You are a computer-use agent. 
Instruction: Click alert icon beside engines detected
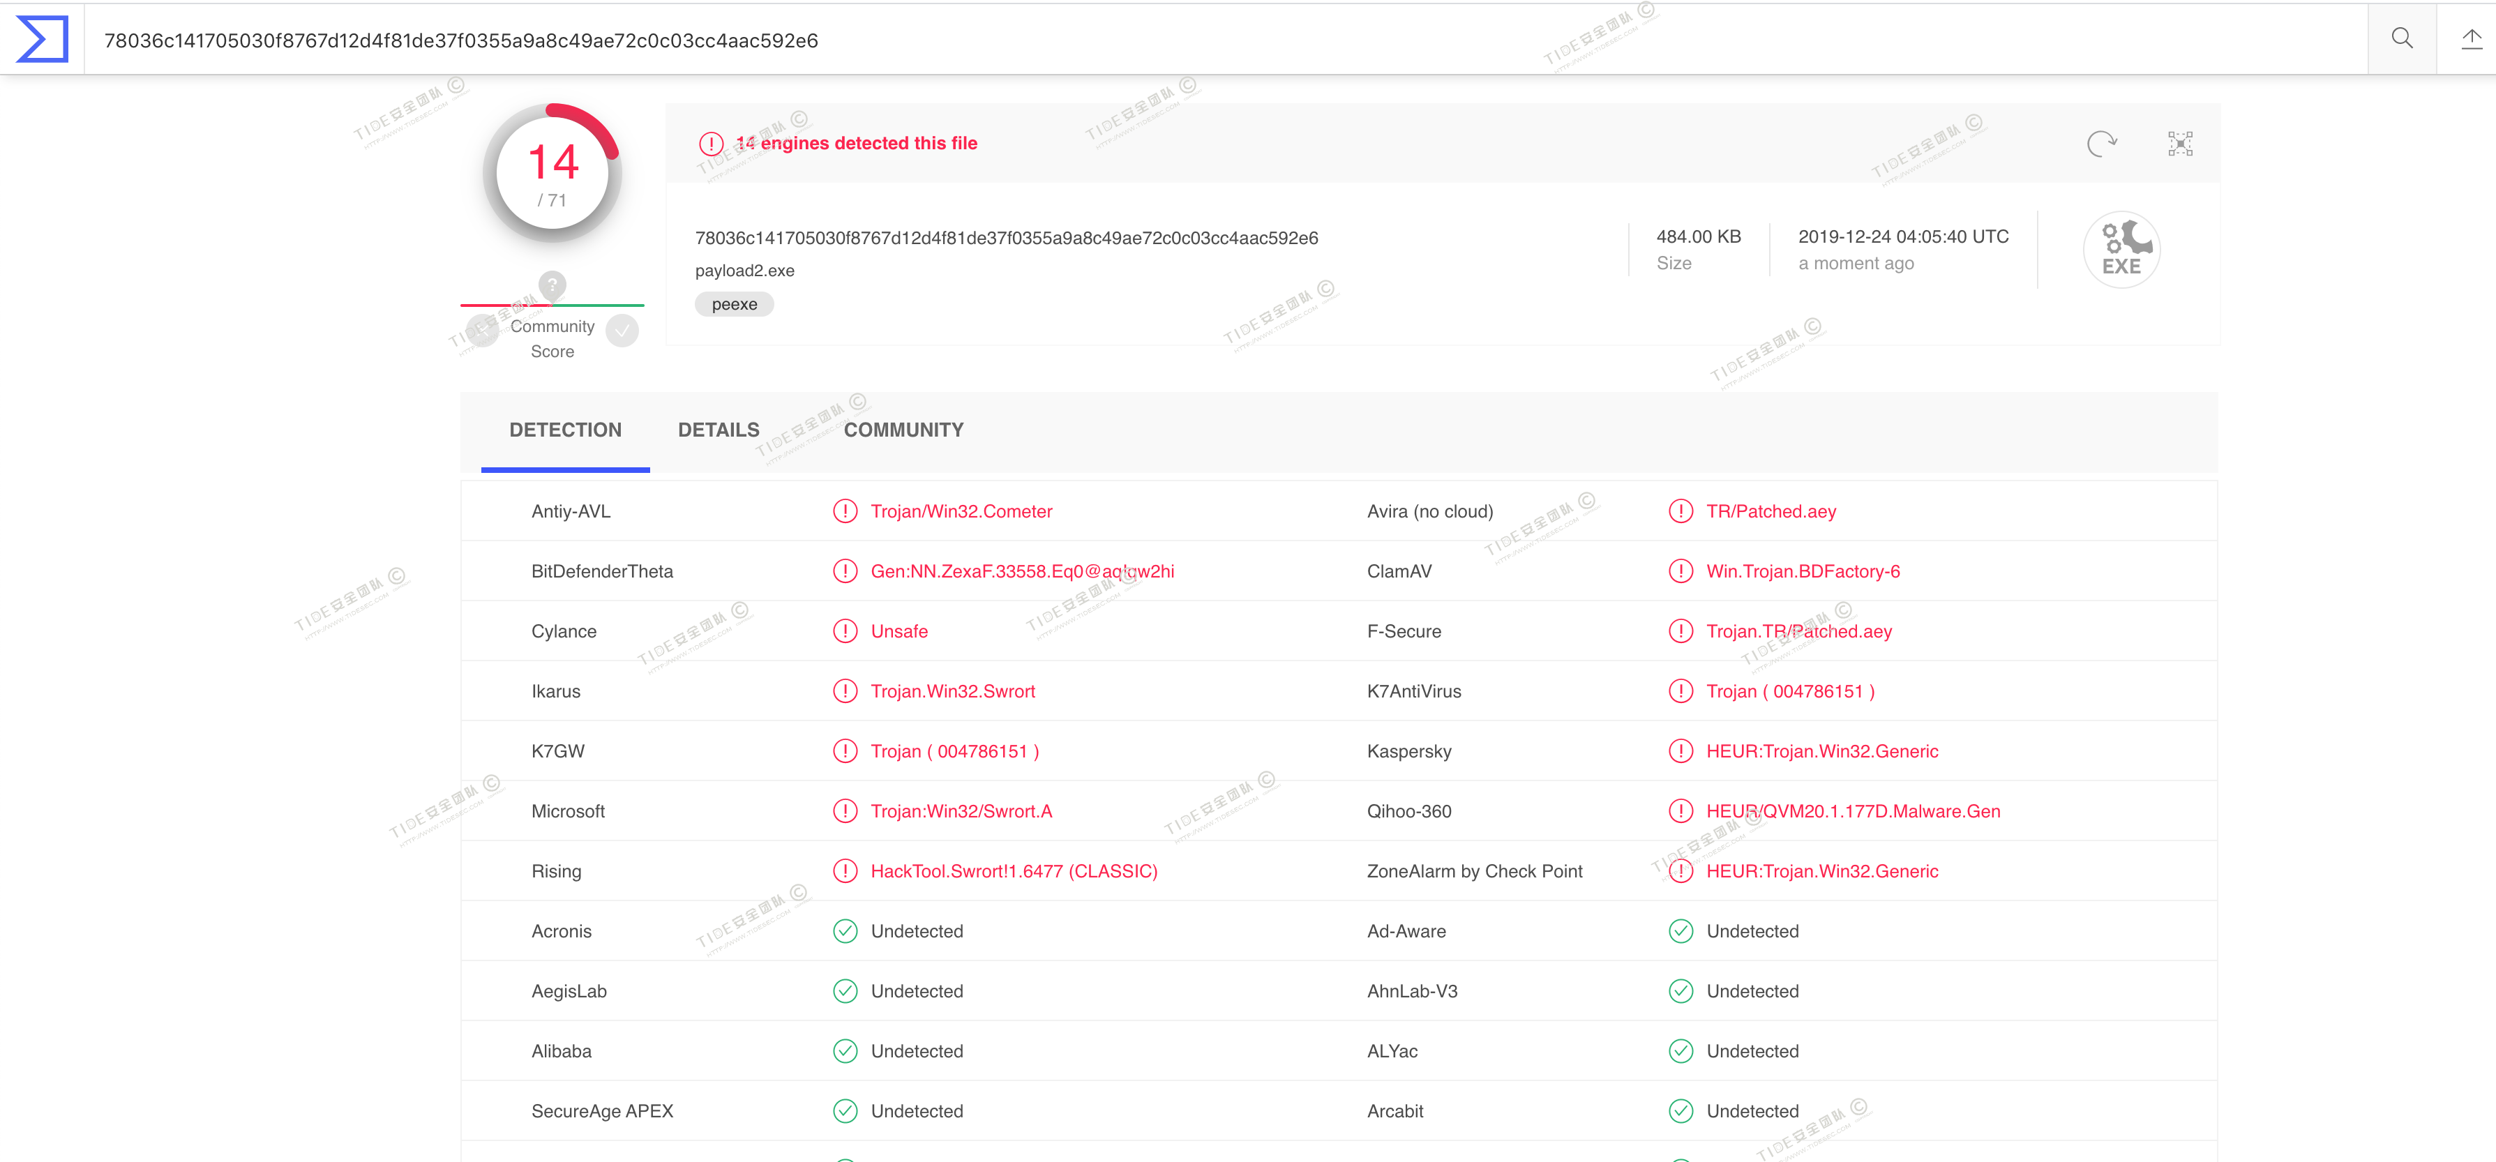click(712, 144)
